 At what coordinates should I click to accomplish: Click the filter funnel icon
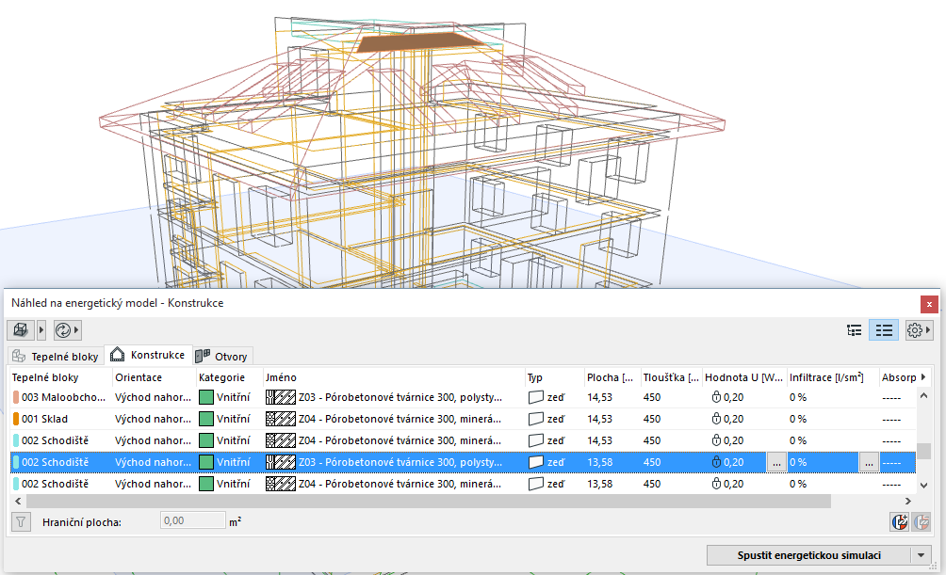21,520
